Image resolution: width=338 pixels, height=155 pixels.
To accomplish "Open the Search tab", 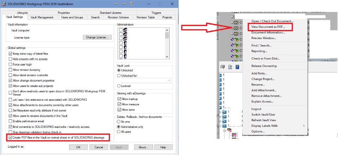I will coord(95,18).
